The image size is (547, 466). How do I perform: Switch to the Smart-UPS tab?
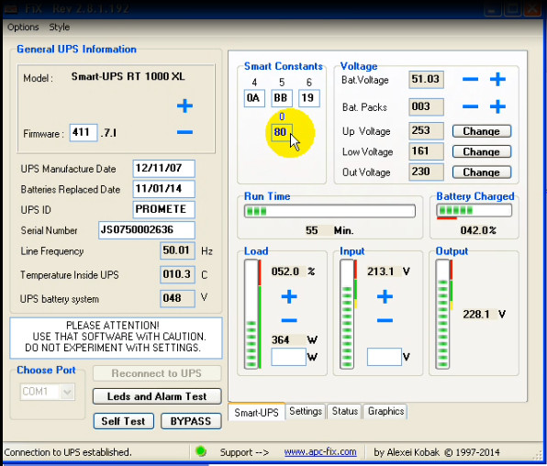pos(256,412)
